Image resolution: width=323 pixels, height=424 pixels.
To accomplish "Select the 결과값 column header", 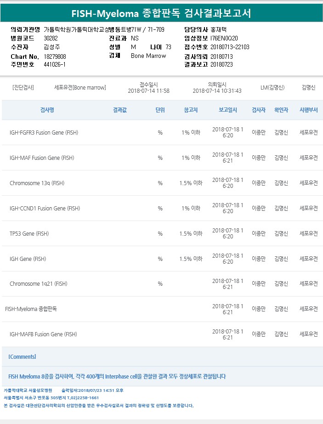I will [120, 110].
